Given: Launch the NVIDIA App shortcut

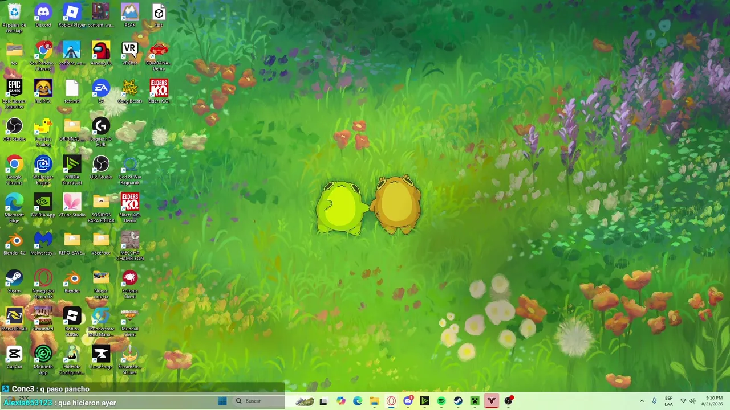Looking at the screenshot, I should click(43, 206).
